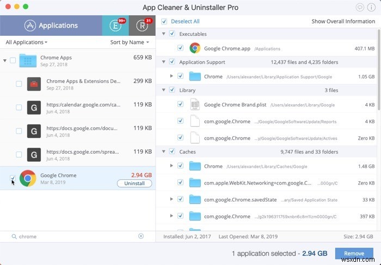Uncheck the Google Chrome Brand.plist checkbox
Image resolution: width=381 pixels, height=265 pixels.
click(180, 104)
